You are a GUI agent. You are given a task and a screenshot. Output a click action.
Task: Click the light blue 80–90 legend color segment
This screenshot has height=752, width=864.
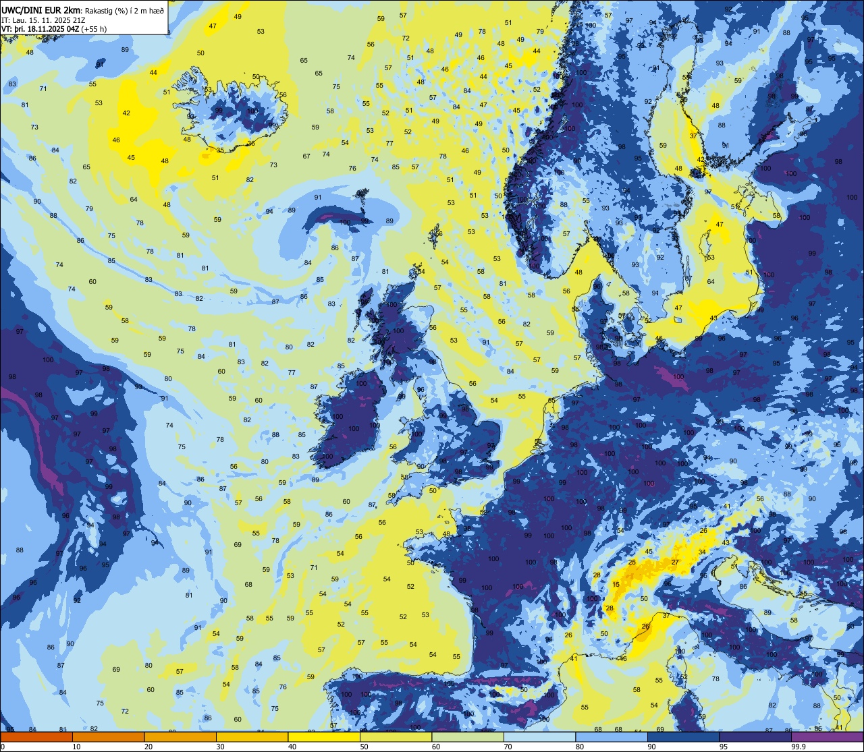tap(612, 736)
